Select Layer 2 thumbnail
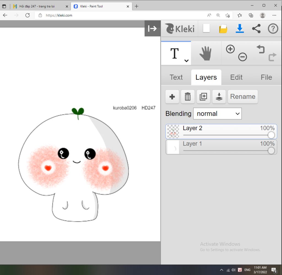The height and width of the screenshot is (275, 282). click(173, 131)
